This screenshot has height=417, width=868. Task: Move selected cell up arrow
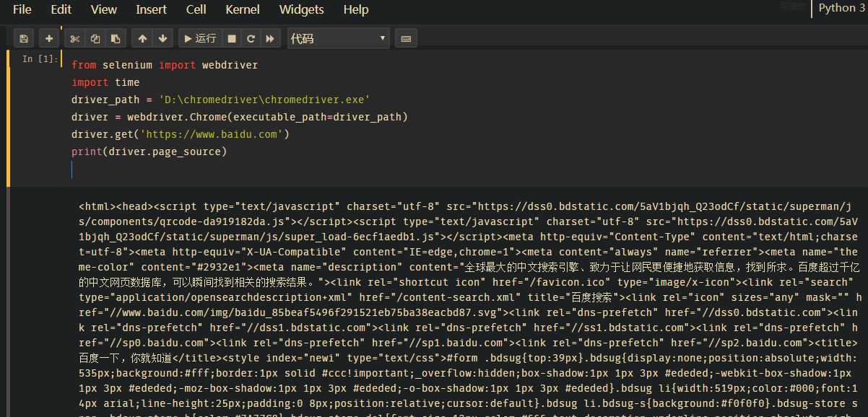tap(142, 38)
